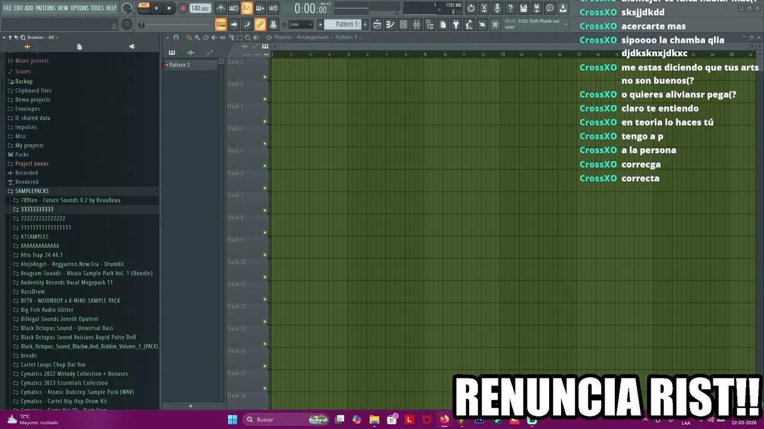Open the pattern selector dropdown arrow
Screen dimensions: 764x429
320,24
